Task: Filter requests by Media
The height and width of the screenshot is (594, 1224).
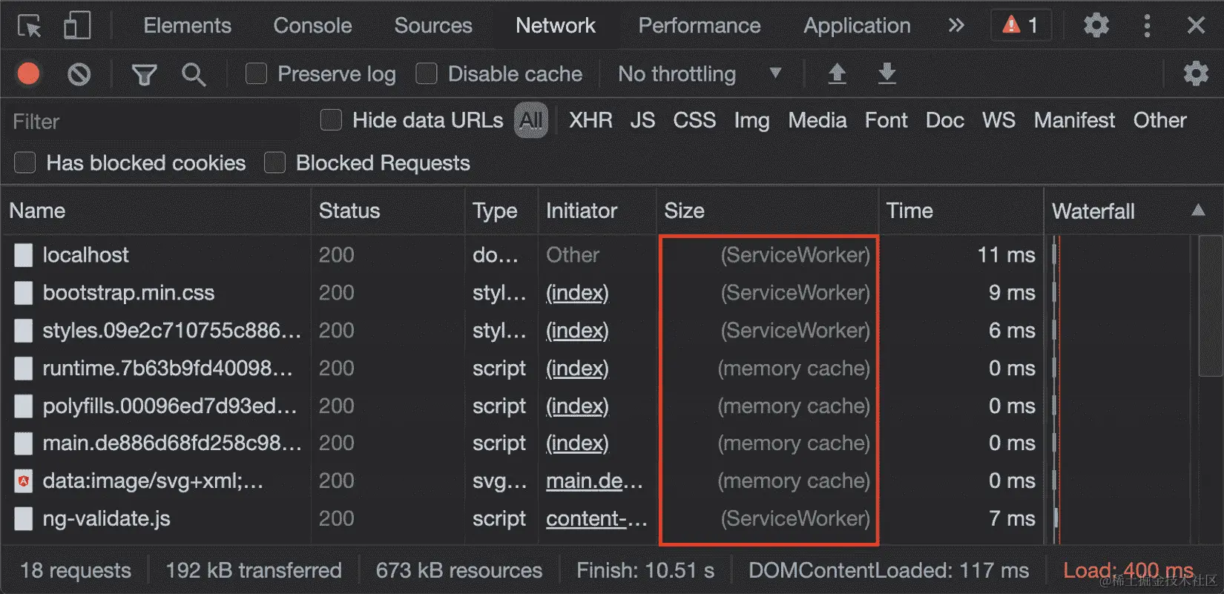Action: [817, 120]
